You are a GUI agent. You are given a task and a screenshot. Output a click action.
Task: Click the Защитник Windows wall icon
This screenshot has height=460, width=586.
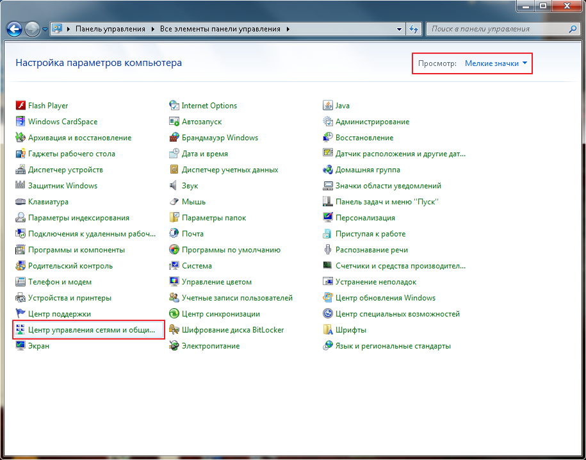pyautogui.click(x=20, y=186)
